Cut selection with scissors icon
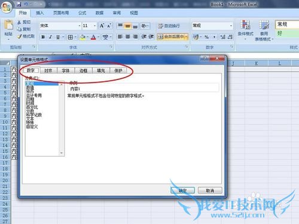The image size is (299, 224). coord(19,22)
